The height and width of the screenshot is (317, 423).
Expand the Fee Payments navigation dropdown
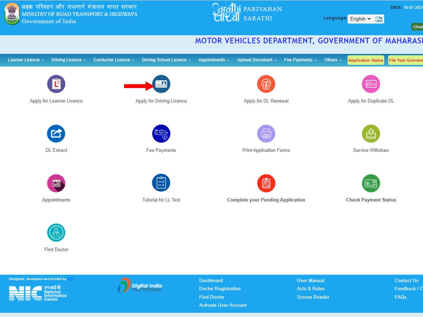(x=300, y=60)
